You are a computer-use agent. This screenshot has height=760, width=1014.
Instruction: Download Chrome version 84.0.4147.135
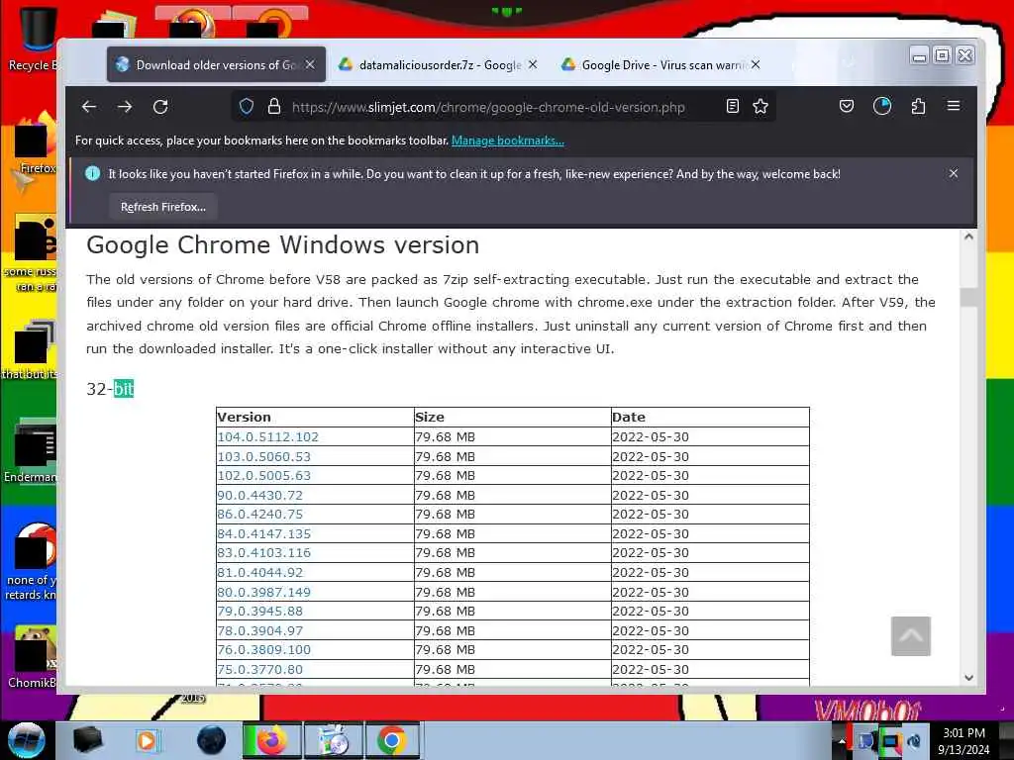pos(263,533)
